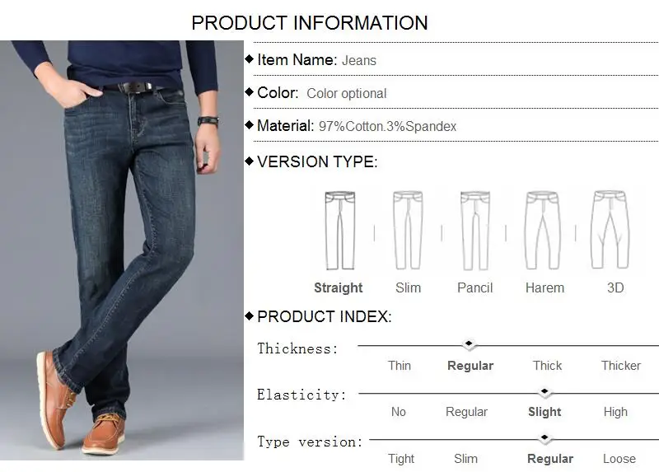Select the Slim jeans outline icon

point(408,231)
